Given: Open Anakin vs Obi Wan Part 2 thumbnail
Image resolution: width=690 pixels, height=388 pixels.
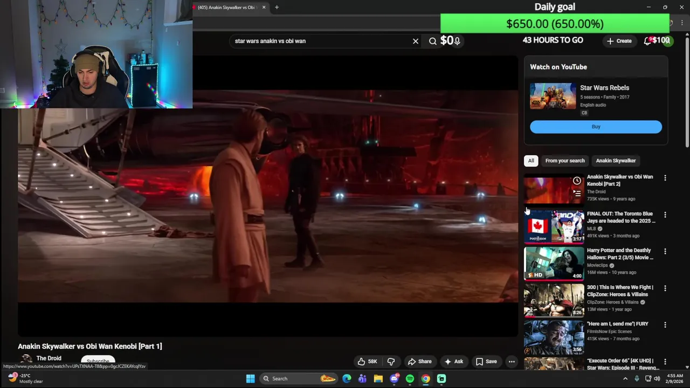Looking at the screenshot, I should 554,189.
